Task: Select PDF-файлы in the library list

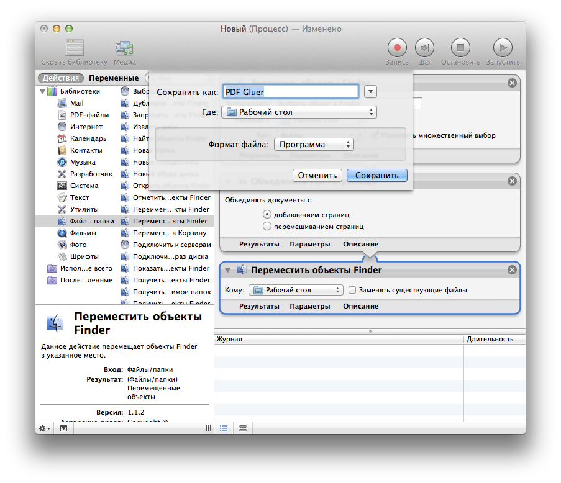Action: click(x=89, y=115)
